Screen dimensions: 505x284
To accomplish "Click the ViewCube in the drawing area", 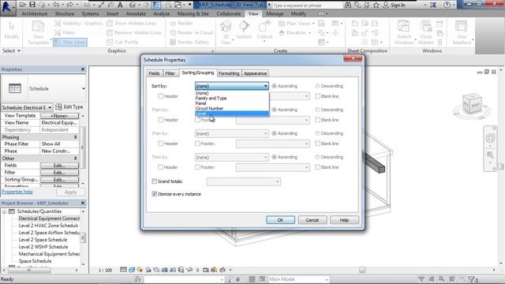I will (472, 103).
